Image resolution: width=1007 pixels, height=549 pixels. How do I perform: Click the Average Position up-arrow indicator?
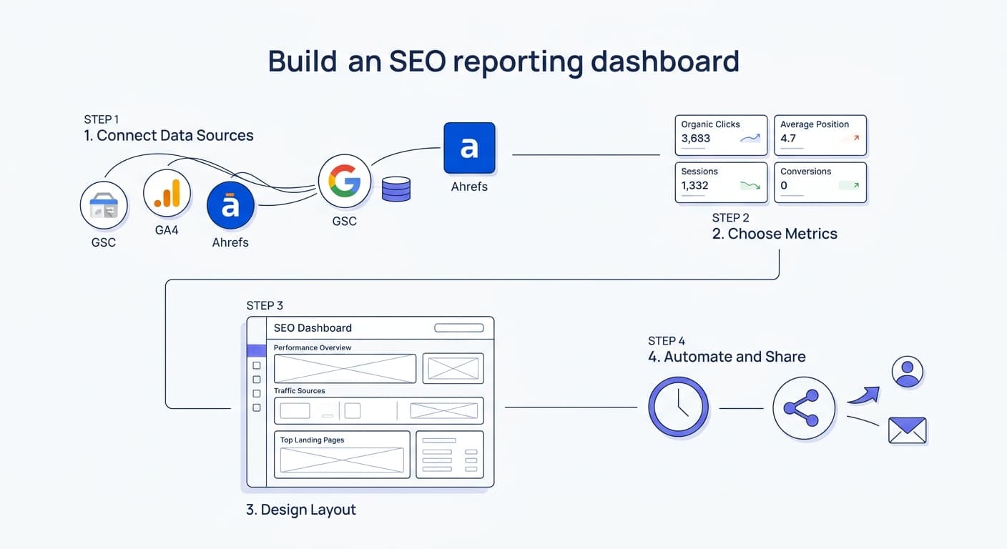click(855, 138)
